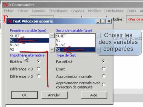Select V2 in the first variable list
Image resolution: width=143 pixels, height=107 pixels.
[29, 50]
